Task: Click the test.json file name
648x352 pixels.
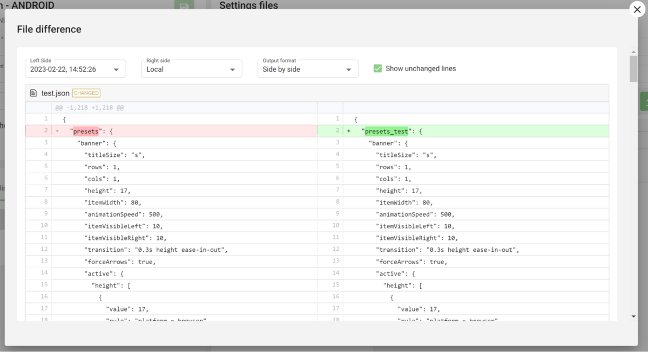Action: point(56,93)
